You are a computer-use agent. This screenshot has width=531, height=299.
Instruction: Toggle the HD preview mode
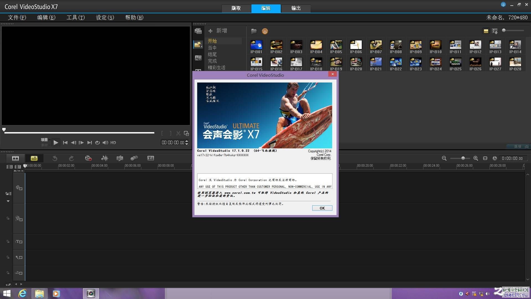click(113, 143)
